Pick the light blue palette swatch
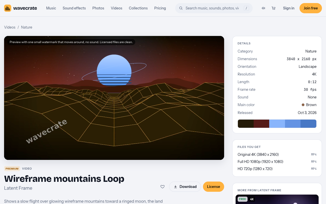 point(277,124)
